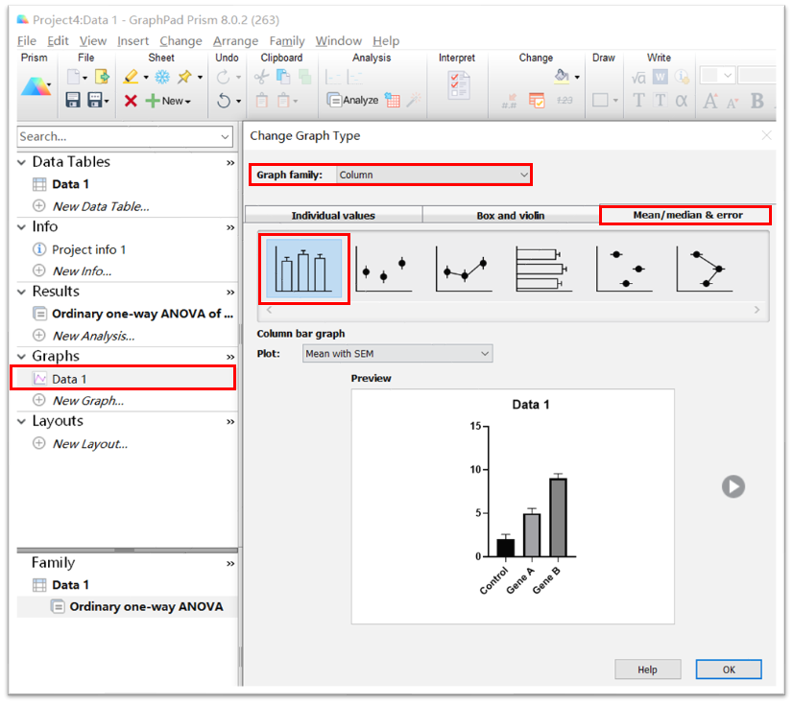Click the orange Format graph icon
793x704 pixels.
tap(537, 101)
